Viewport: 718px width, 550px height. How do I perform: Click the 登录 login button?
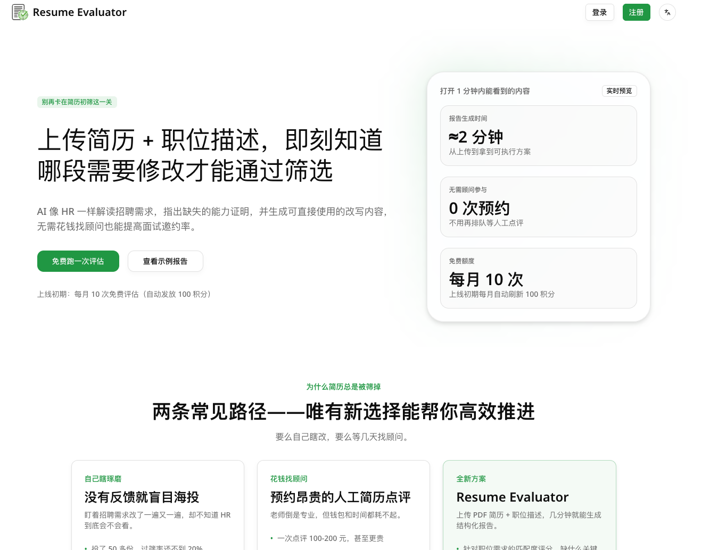(600, 12)
